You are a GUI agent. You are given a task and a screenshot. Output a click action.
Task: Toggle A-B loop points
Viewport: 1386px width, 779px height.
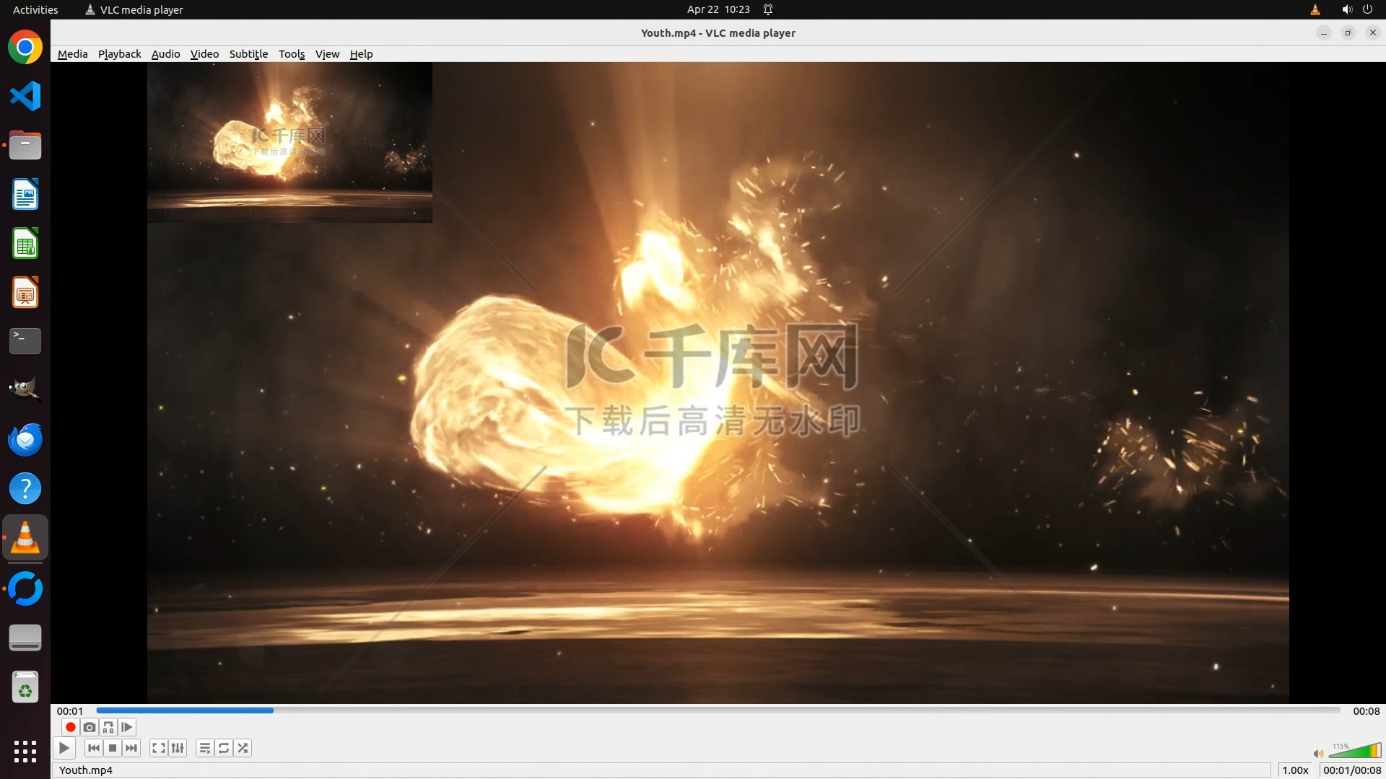click(108, 727)
